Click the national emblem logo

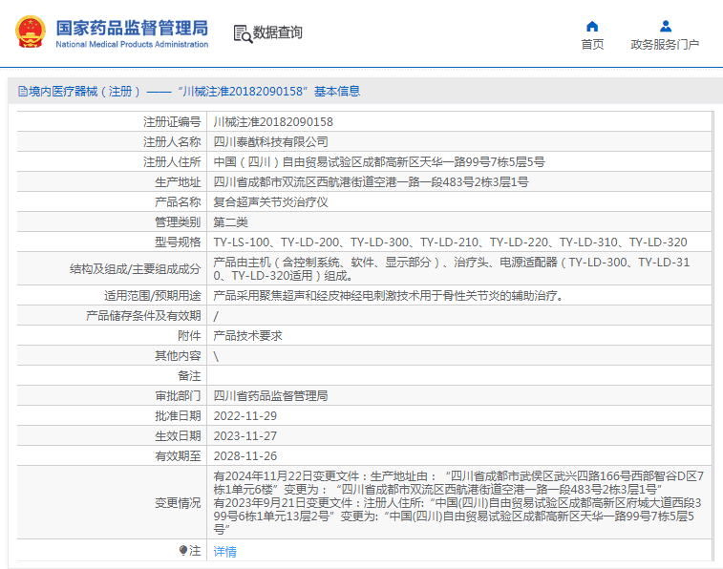coord(31,32)
